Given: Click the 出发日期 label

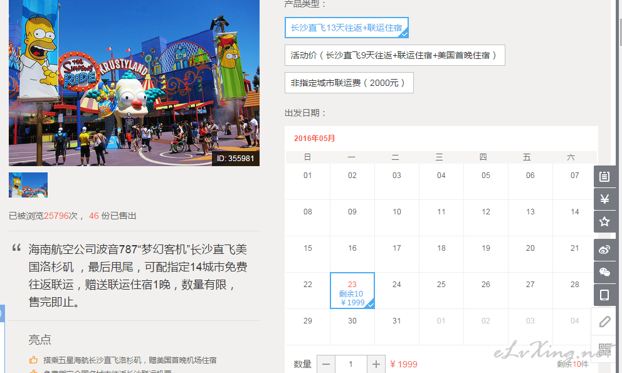Looking at the screenshot, I should point(305,113).
